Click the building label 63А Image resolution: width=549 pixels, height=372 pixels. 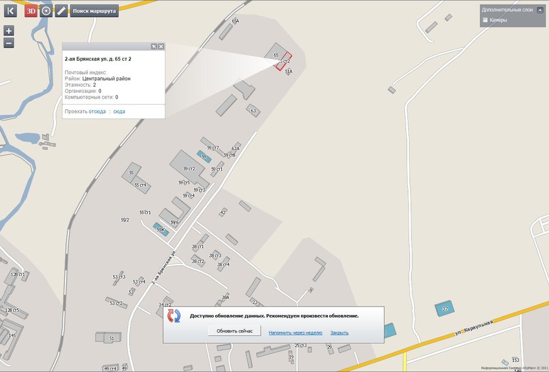(236, 149)
